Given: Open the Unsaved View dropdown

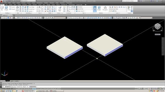Looking at the screenshot, I should tap(84, 9).
